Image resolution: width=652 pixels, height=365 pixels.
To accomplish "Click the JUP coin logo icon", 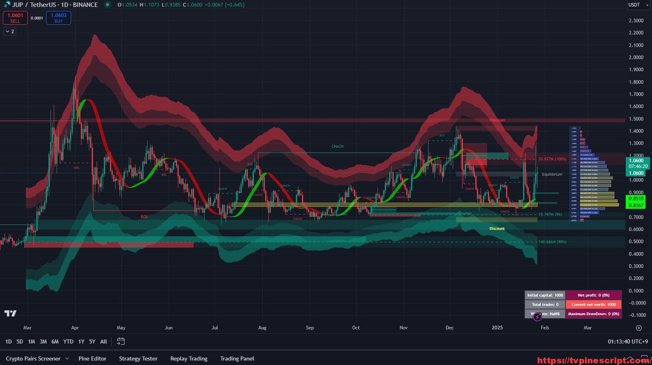I will tap(7, 4).
